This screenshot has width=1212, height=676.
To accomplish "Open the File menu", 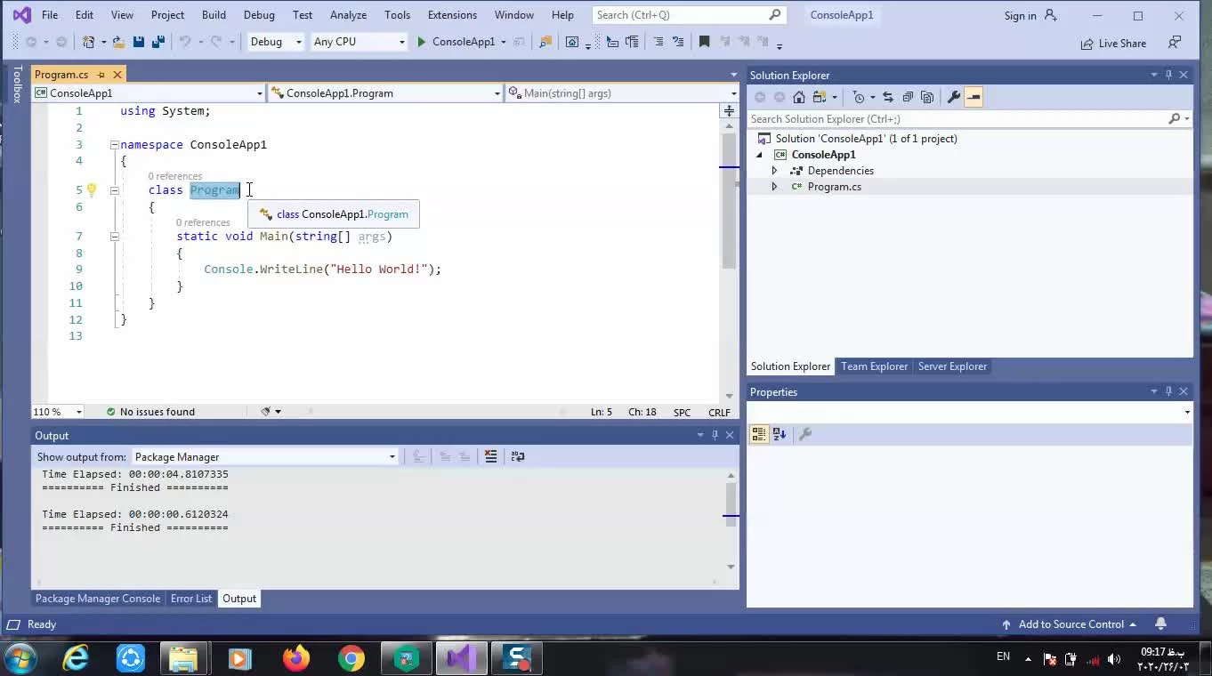I will coord(50,15).
